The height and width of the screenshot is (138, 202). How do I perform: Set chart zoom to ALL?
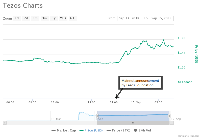point(73,18)
